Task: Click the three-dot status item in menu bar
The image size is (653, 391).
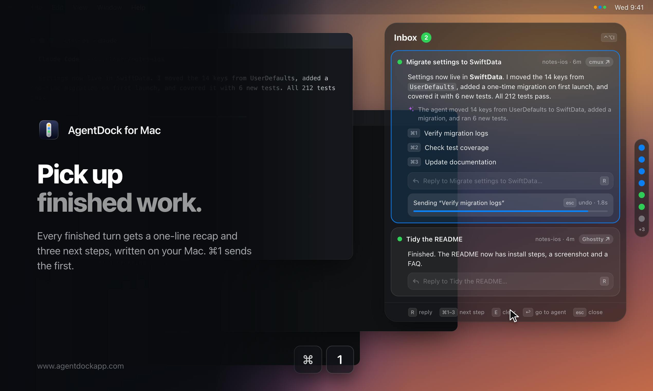Action: (600, 7)
